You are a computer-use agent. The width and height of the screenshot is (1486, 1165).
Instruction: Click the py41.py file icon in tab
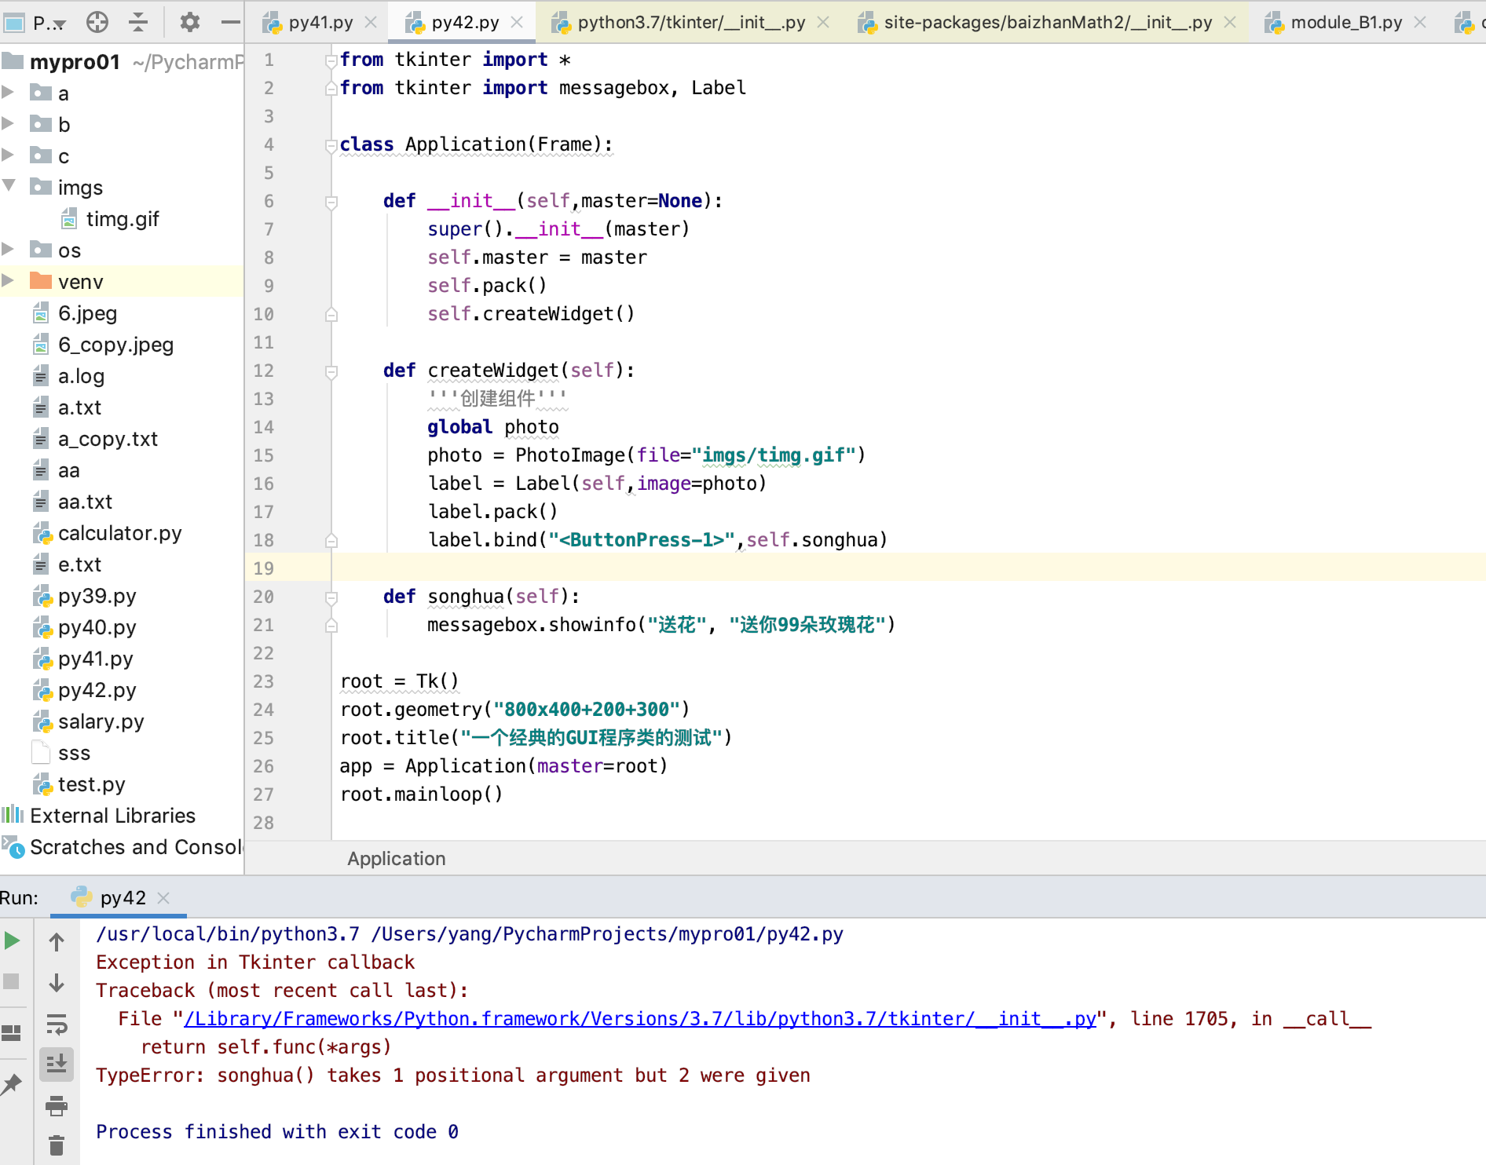point(272,23)
